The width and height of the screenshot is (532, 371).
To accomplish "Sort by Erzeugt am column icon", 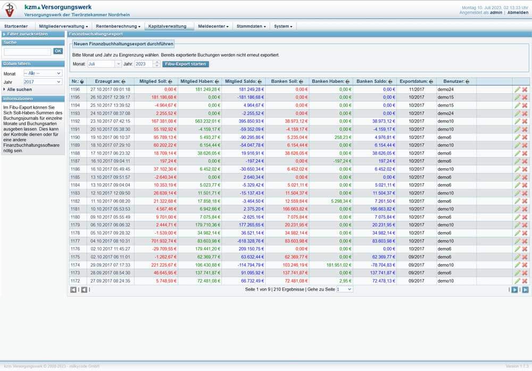I will click(x=123, y=81).
